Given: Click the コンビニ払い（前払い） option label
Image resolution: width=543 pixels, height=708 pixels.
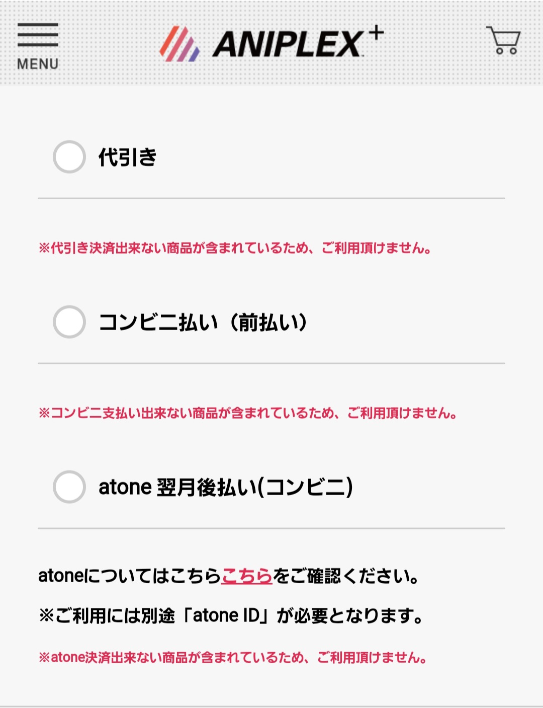Looking at the screenshot, I should 203,323.
